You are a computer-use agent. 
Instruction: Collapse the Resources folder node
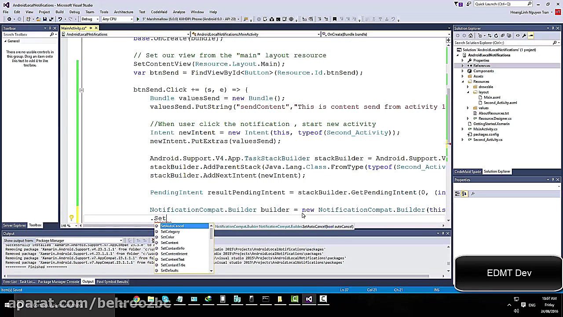coord(463,81)
